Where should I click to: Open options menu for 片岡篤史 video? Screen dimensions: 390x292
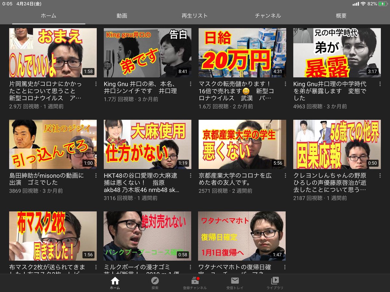click(x=96, y=84)
